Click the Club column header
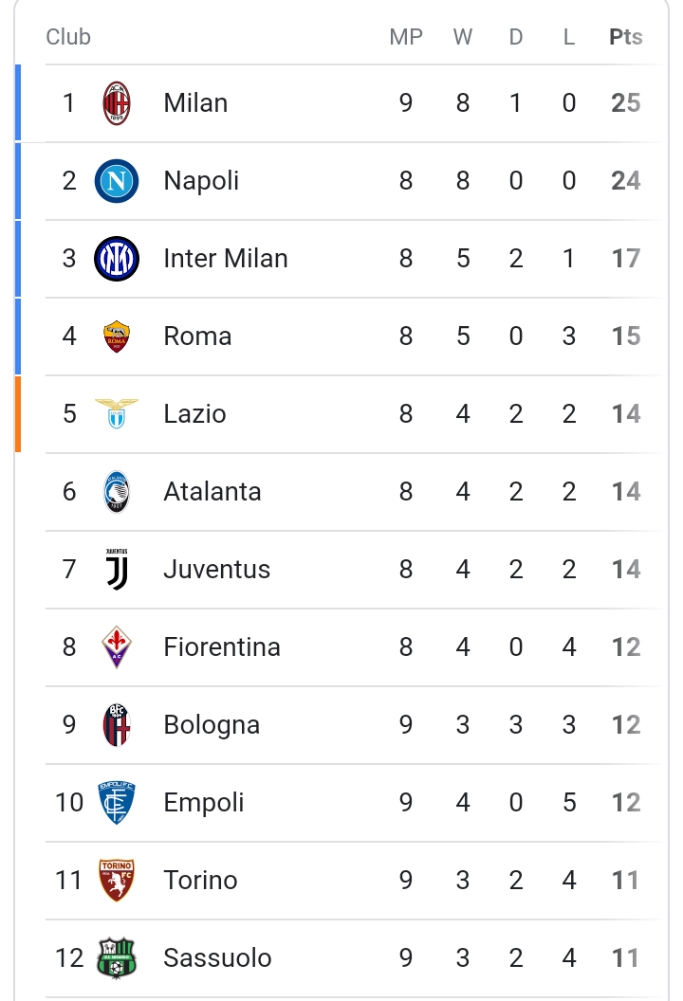683x1001 pixels. pos(68,37)
